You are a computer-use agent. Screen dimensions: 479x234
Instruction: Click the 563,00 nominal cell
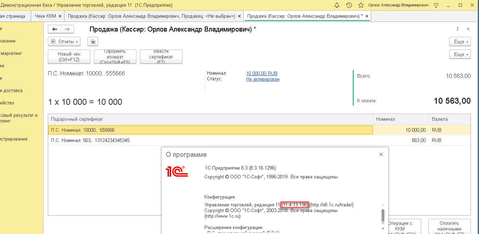401,140
